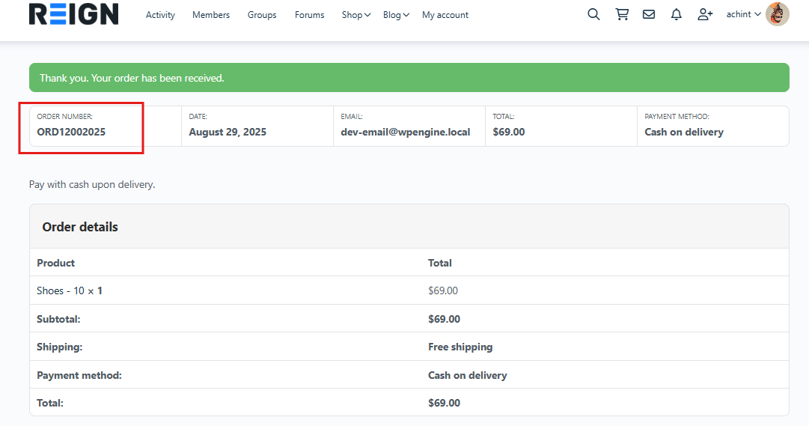Click the Total column header

[x=440, y=263]
